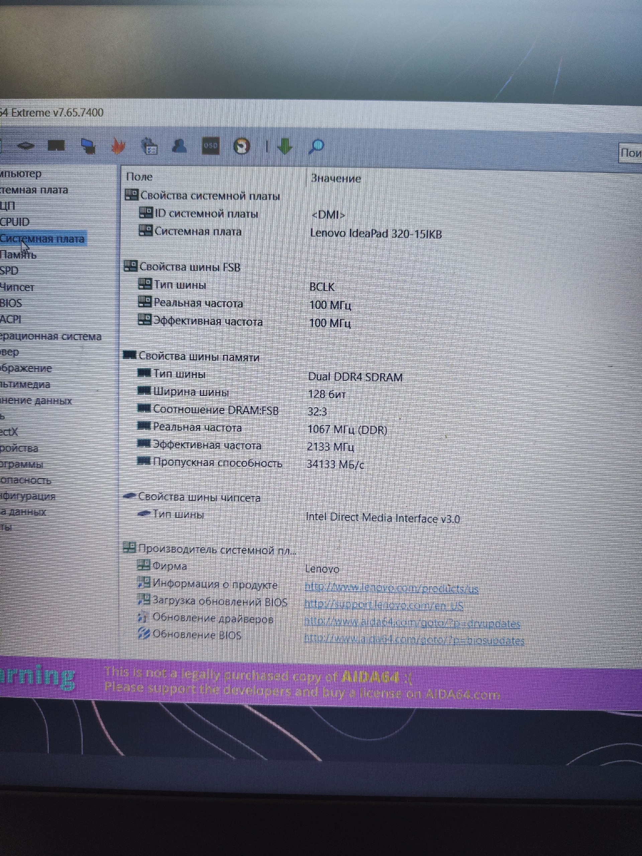Click the icon beside Информация о продукте
This screenshot has height=856, width=642.
(x=143, y=582)
